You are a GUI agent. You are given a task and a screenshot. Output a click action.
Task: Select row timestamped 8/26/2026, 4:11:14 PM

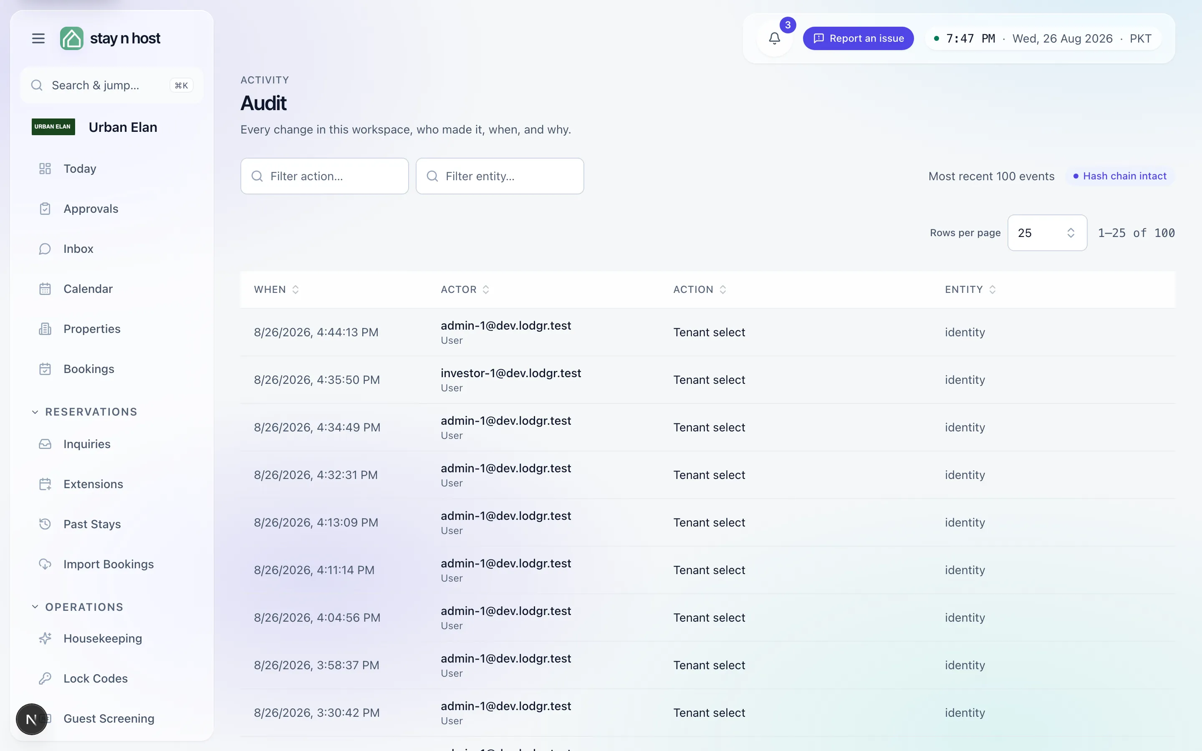(708, 570)
